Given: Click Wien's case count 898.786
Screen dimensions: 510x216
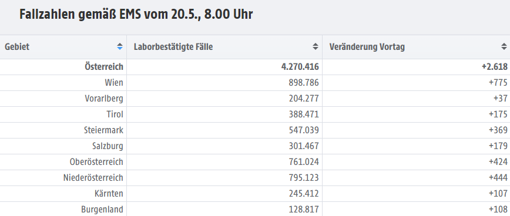Looking at the screenshot, I should (x=304, y=83).
